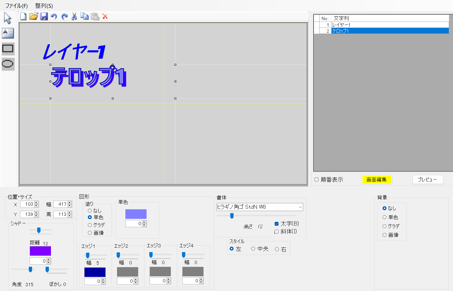453x291 pixels.
Task: Click the エッジ2 width slider
Action: 128,255
